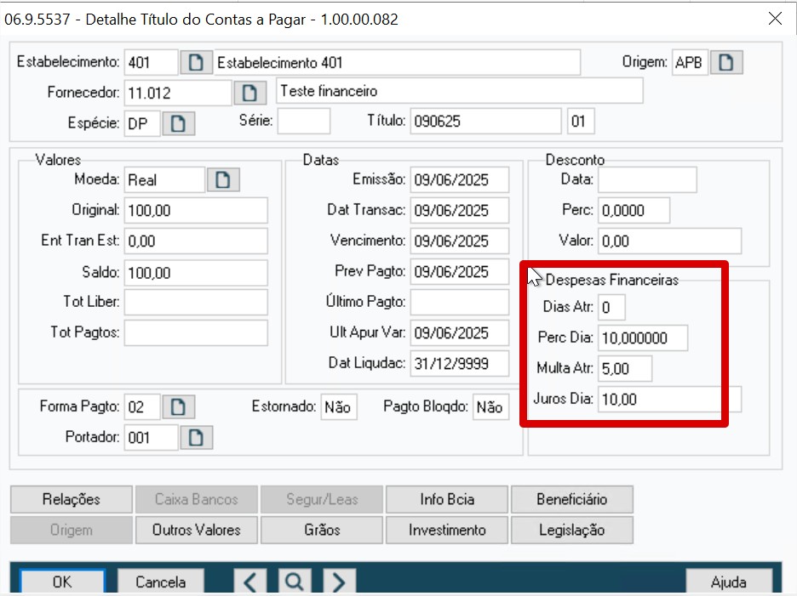Click the Outros Valores button

click(x=196, y=530)
